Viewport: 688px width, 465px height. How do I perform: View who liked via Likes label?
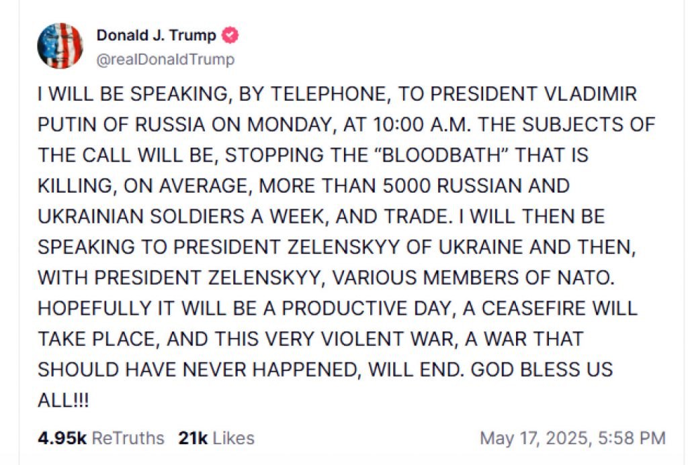[x=231, y=438]
